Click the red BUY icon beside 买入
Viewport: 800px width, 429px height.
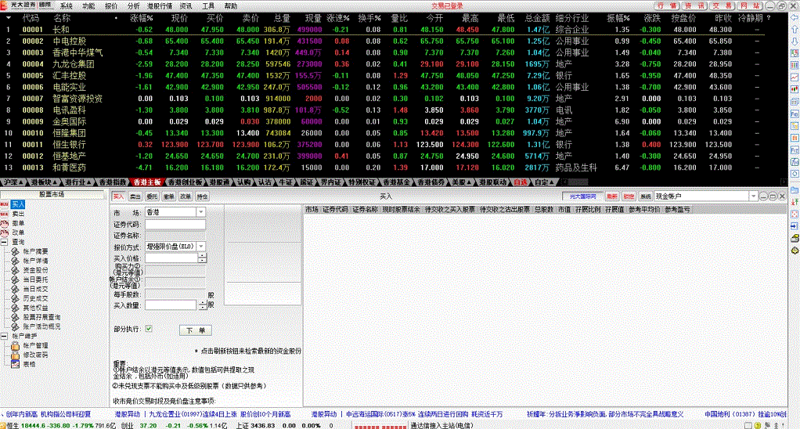[5, 204]
